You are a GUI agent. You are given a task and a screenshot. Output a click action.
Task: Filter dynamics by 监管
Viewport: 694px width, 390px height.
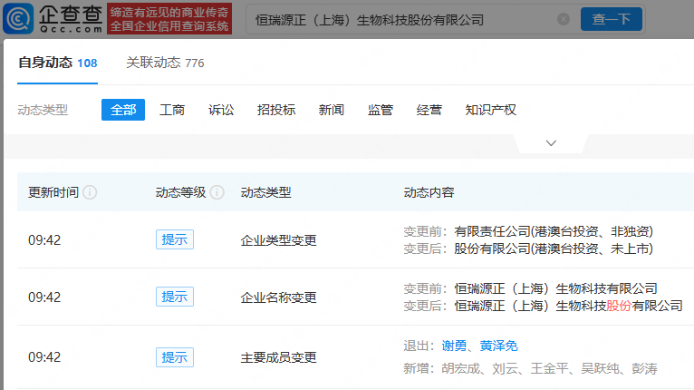(x=381, y=110)
